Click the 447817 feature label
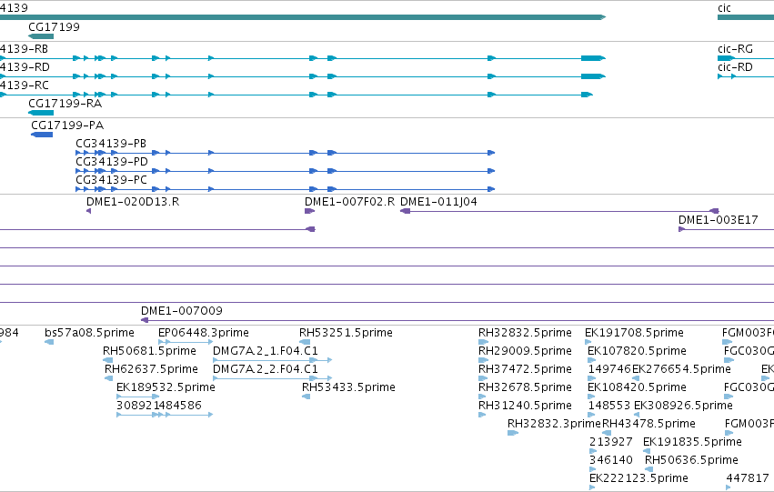 [748, 477]
